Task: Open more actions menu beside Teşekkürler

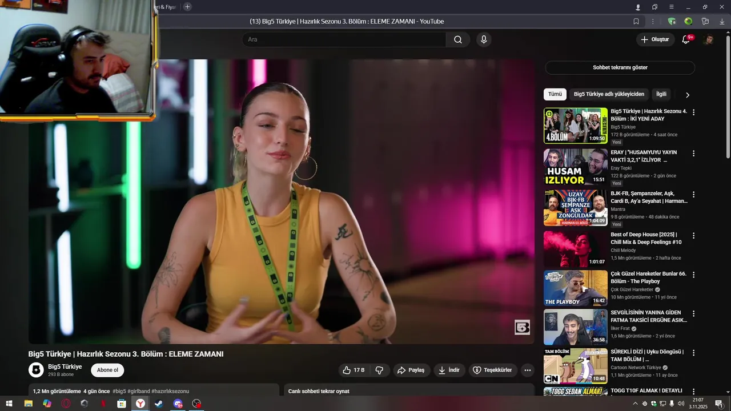Action: (528, 370)
